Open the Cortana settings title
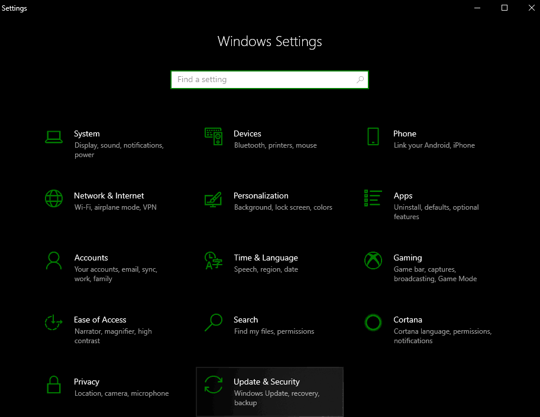The height and width of the screenshot is (417, 540). pos(408,320)
